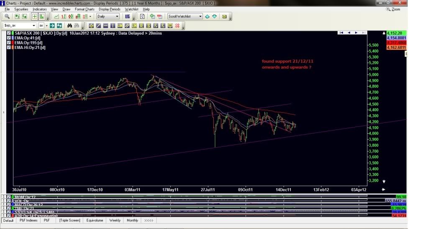Open the Watchlist menu
This screenshot has height=229, width=428.
131,9
